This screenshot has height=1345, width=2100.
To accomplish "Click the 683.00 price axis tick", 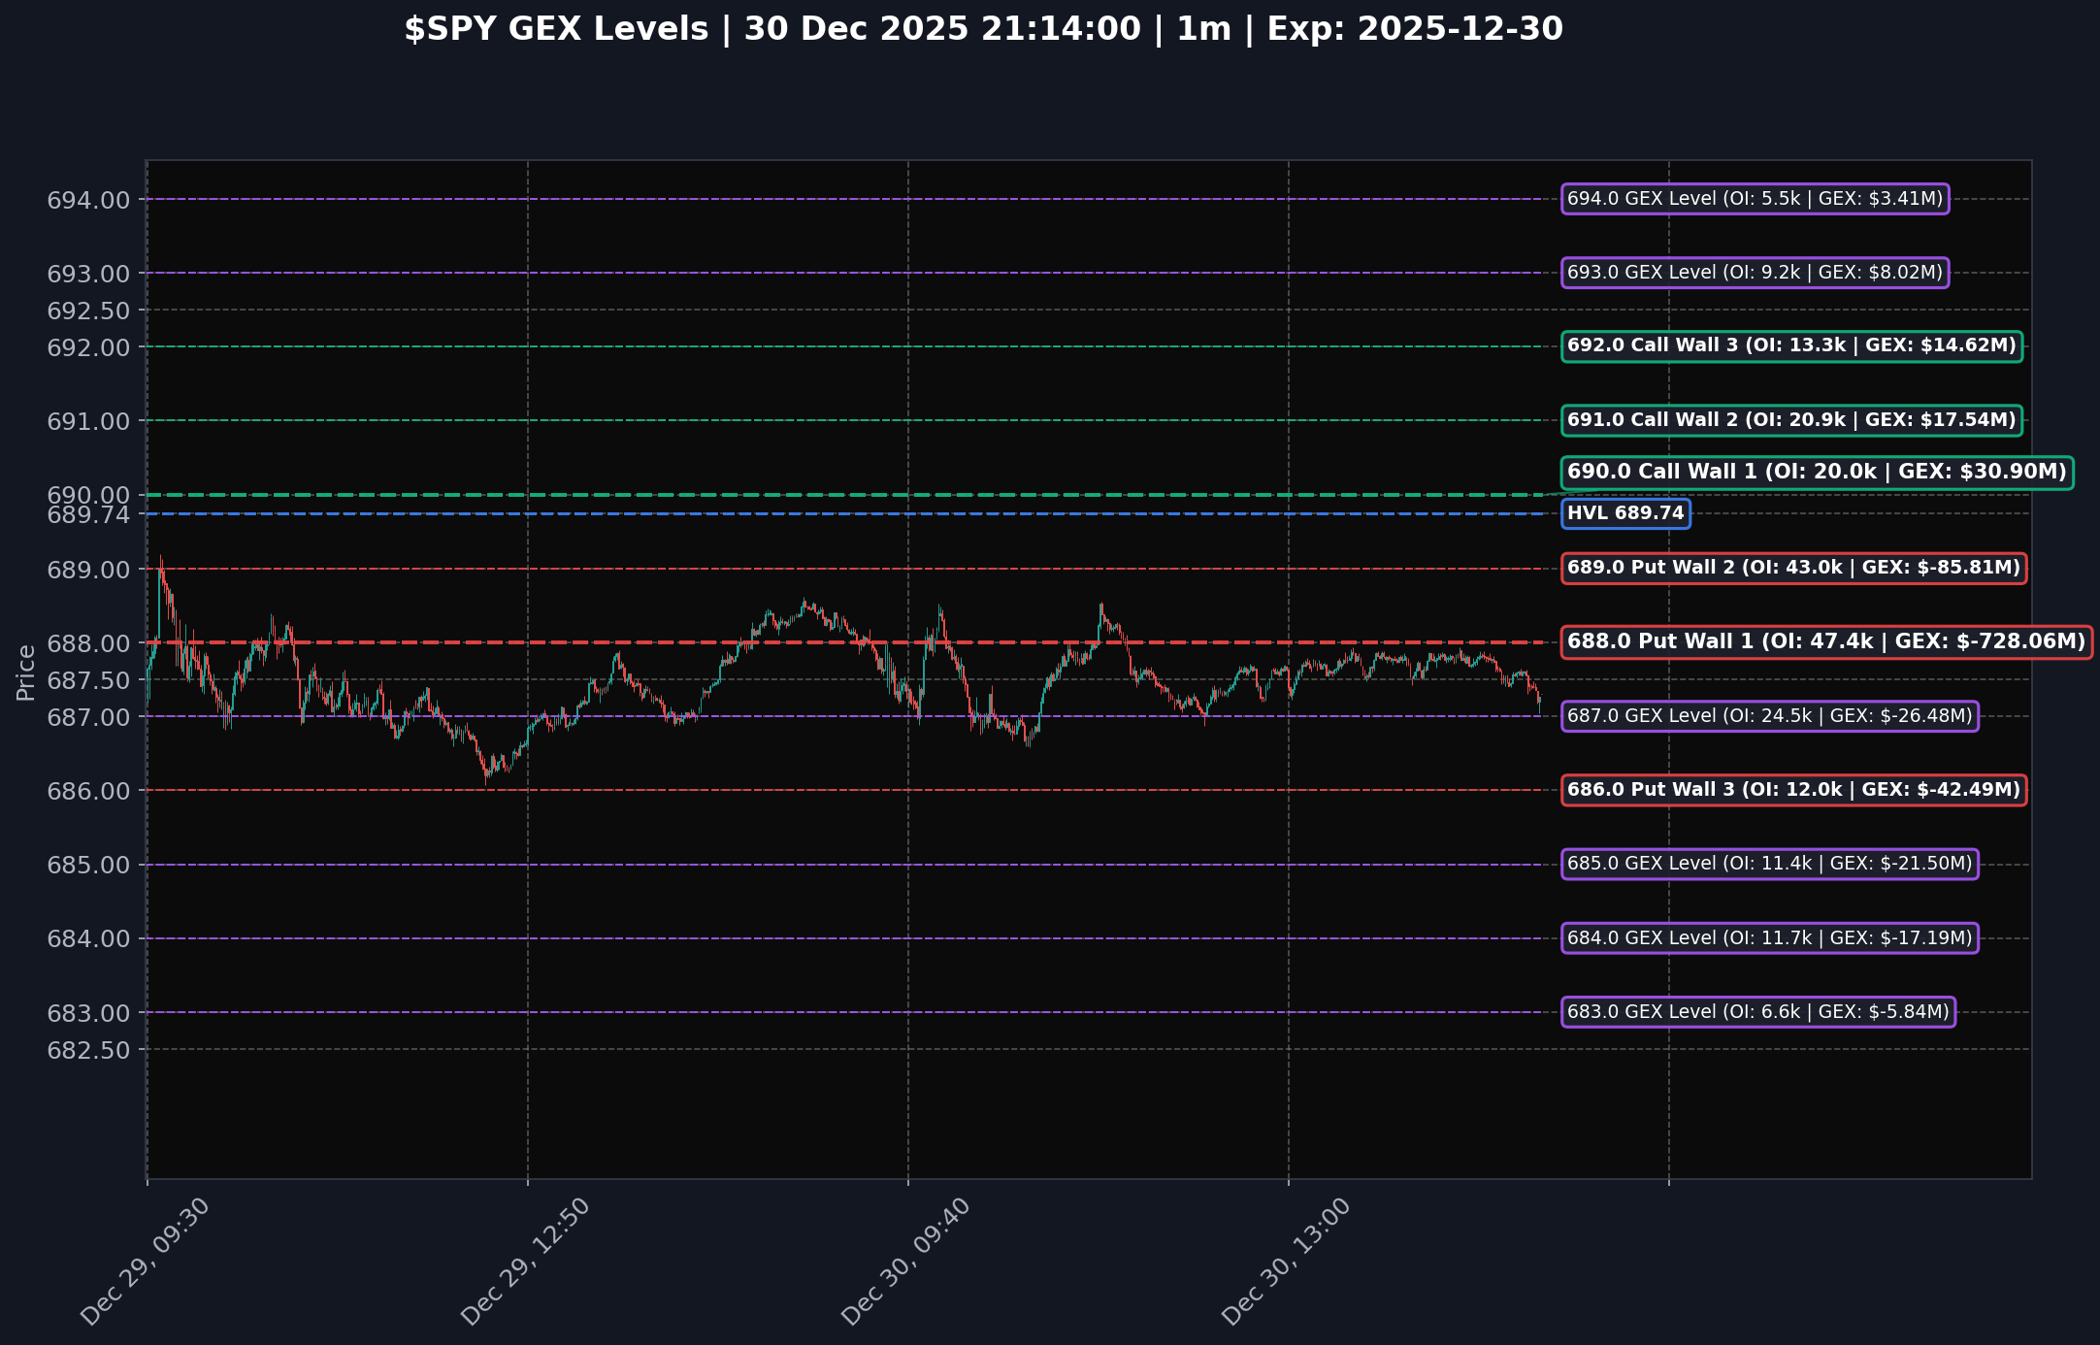I will (x=88, y=1013).
